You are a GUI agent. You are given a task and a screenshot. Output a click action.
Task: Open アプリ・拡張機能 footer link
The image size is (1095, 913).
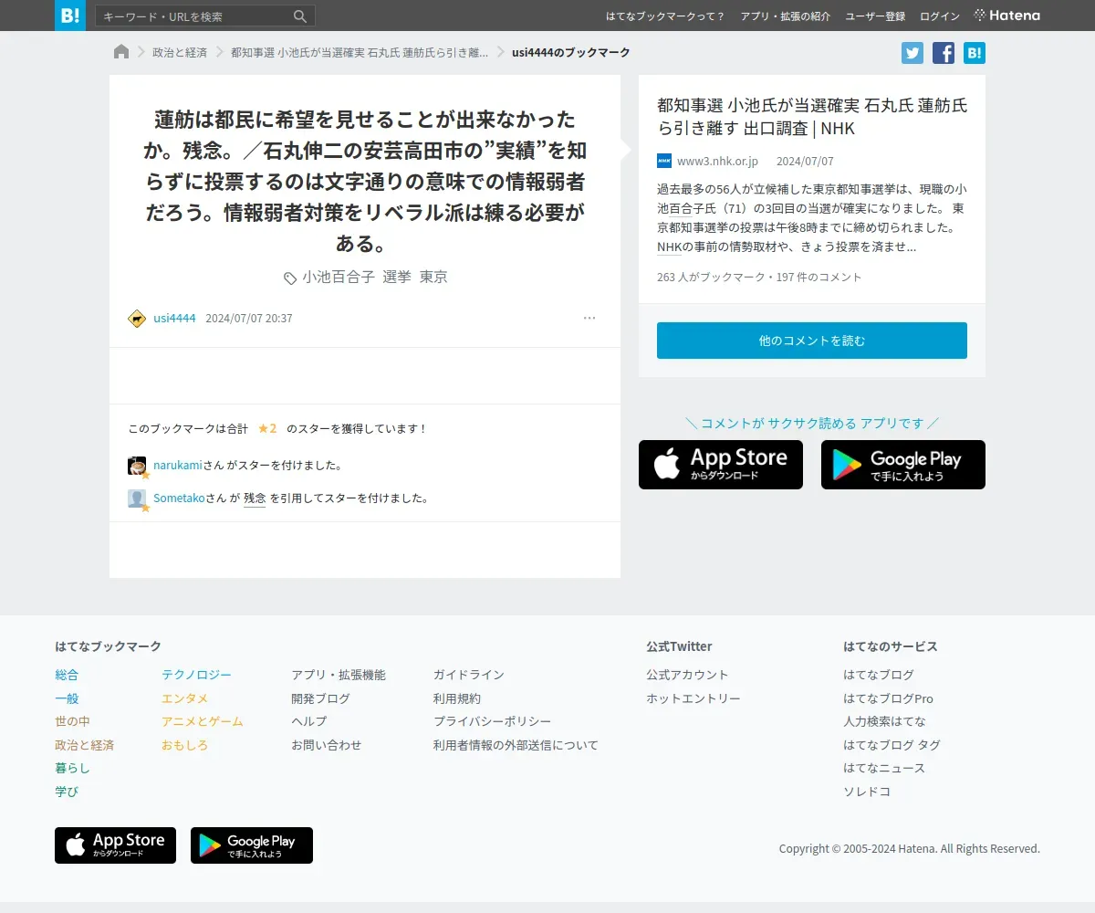pos(339,675)
